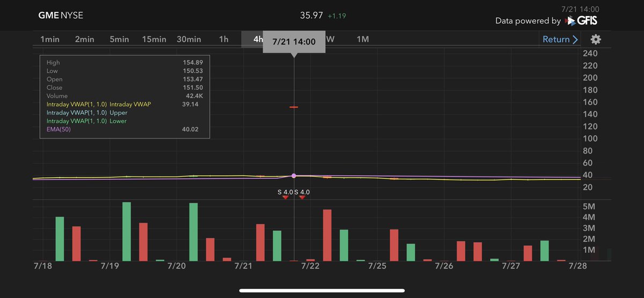Click the first S 4.0 sell marker
The height and width of the screenshot is (298, 644).
pyautogui.click(x=286, y=194)
